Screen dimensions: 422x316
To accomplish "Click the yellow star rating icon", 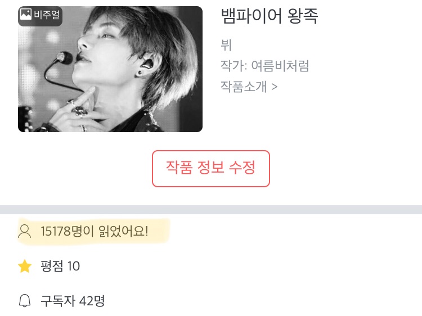I will (x=25, y=267).
